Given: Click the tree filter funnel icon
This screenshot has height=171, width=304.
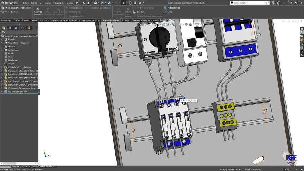Looking at the screenshot, I should pos(2,32).
